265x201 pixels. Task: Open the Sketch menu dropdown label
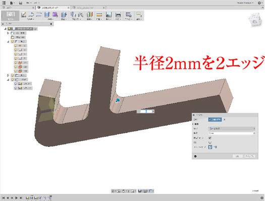[31, 19]
